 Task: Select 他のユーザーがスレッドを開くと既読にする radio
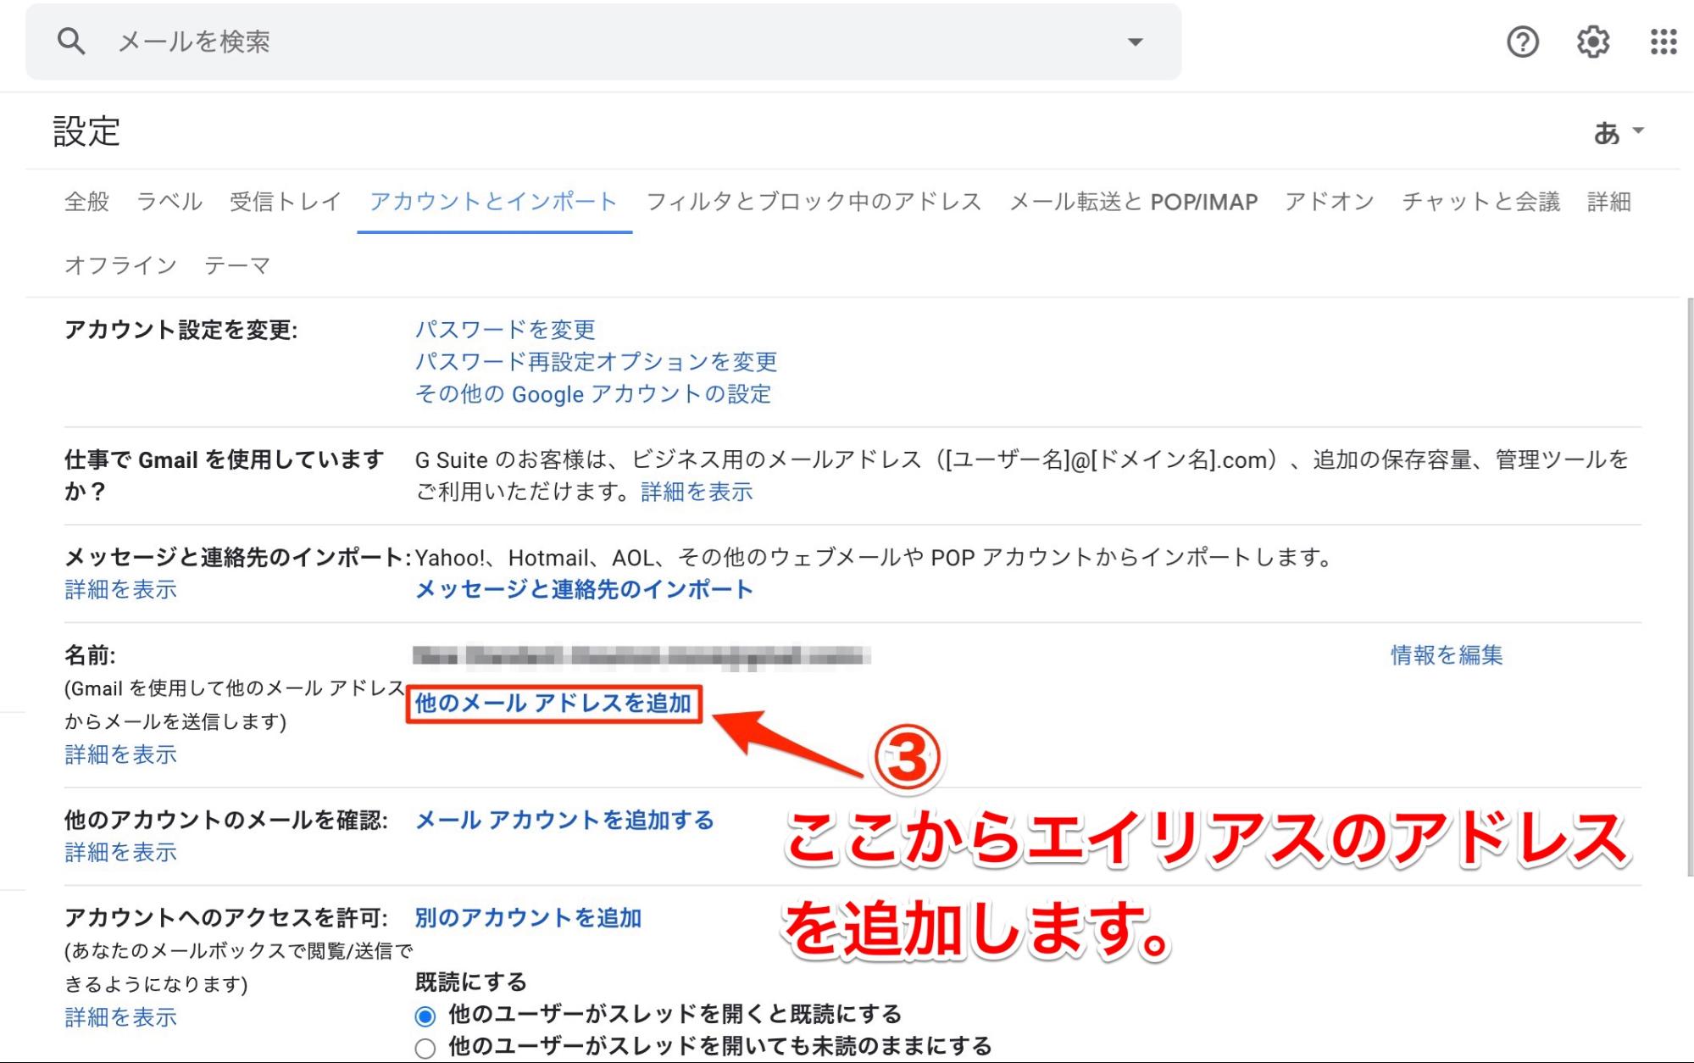tap(425, 1016)
